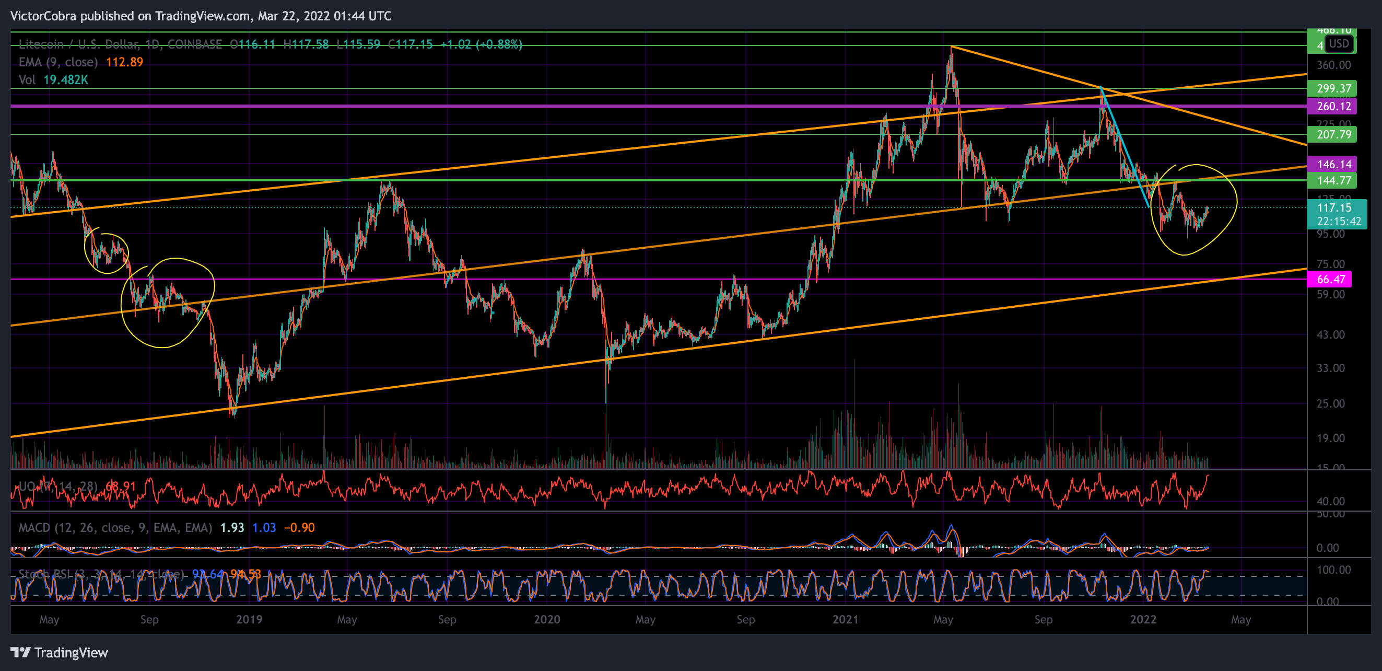Screen dimensions: 1382x671
Task: Click the 299.37 price label
Action: pyautogui.click(x=1332, y=88)
